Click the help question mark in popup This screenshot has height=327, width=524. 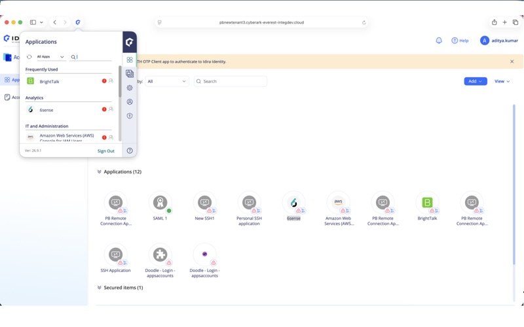click(130, 150)
